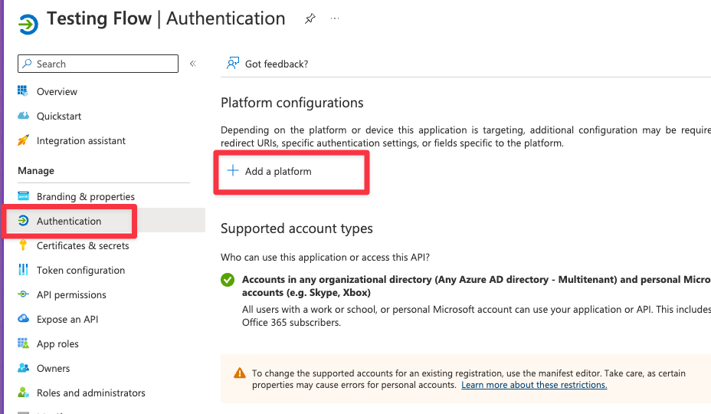This screenshot has width=711, height=414.
Task: Click the Token configuration bars icon
Action: coord(23,270)
